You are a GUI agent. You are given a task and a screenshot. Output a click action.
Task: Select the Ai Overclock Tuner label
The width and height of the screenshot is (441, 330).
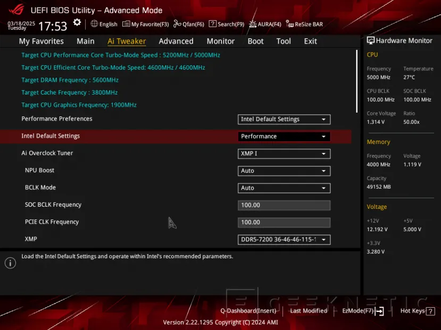pos(47,153)
